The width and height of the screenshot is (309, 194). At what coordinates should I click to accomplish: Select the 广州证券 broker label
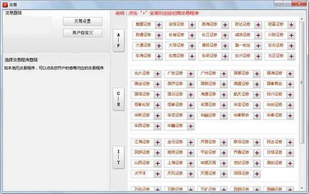(x=208, y=74)
